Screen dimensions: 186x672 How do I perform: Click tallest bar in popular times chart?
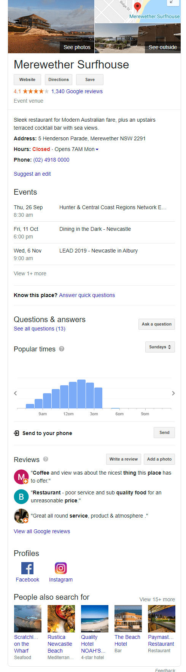click(x=81, y=394)
